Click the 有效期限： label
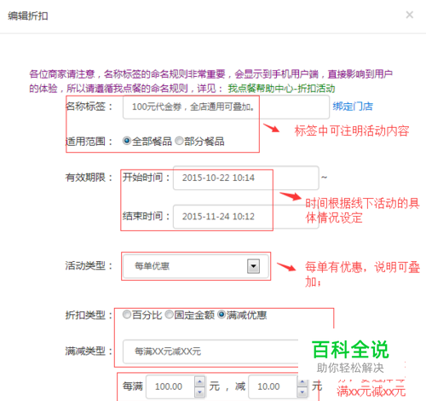Viewport: 426px width, 401px height. pos(89,177)
